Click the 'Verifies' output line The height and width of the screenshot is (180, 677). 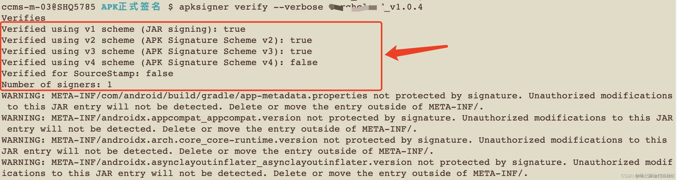[x=23, y=18]
